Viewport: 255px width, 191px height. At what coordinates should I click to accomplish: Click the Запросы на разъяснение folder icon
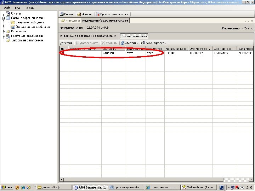tap(8, 40)
